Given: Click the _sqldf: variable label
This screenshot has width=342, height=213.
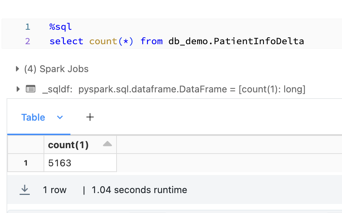Looking at the screenshot, I should point(57,89).
